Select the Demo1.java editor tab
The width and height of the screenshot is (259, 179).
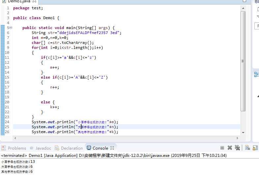click(x=19, y=1)
